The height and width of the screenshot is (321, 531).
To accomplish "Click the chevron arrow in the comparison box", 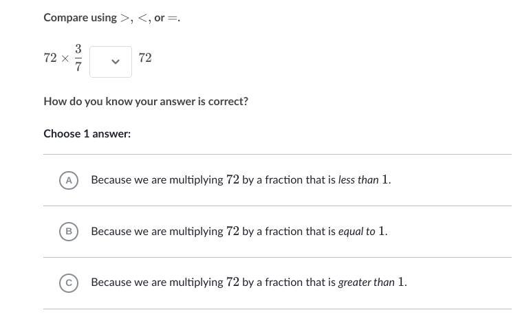I will [116, 62].
